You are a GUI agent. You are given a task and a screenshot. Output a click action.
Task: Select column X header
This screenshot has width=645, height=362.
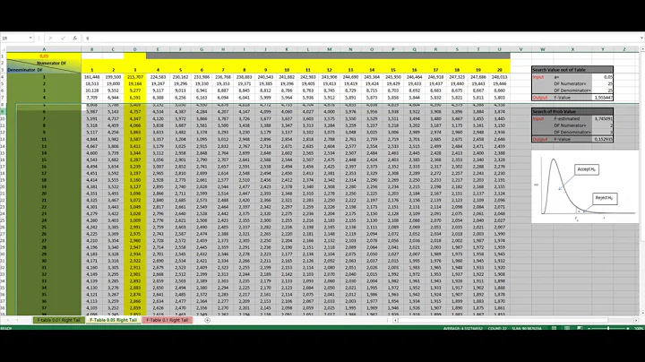coord(572,49)
